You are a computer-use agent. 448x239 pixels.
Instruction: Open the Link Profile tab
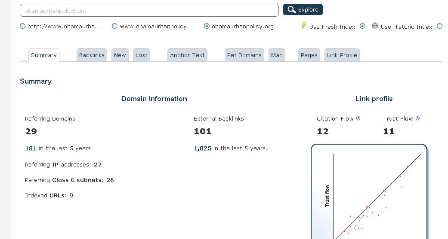[342, 55]
